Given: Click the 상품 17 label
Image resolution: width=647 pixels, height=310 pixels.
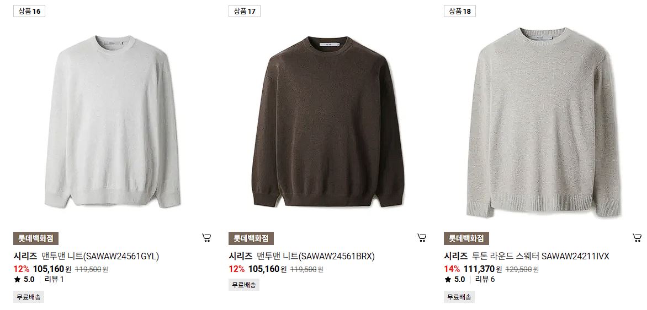Looking at the screenshot, I should 245,11.
